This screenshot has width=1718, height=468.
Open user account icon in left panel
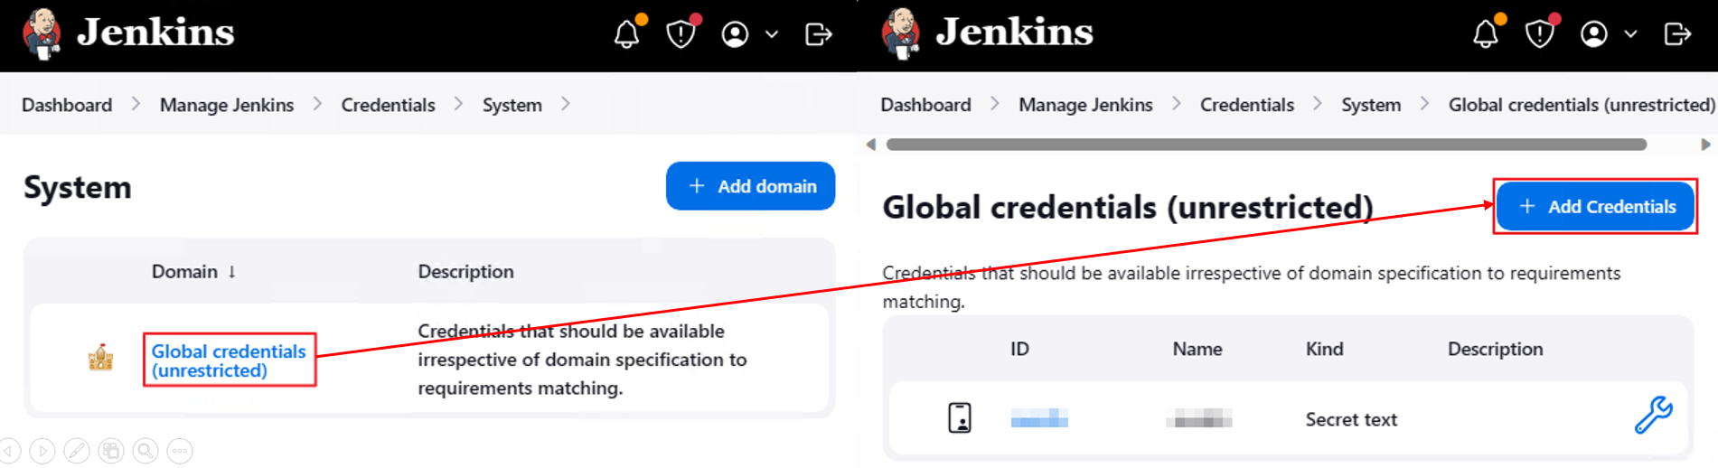click(735, 34)
